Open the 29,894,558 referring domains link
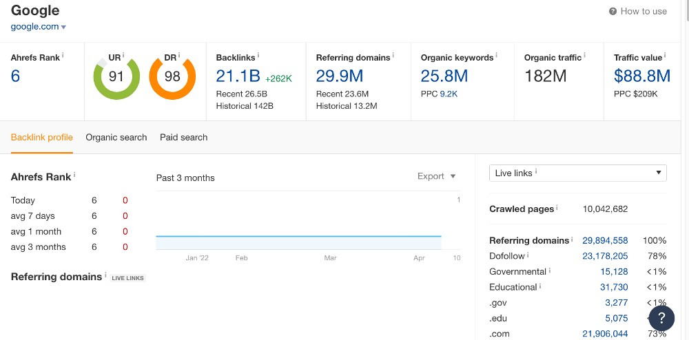 (605, 240)
